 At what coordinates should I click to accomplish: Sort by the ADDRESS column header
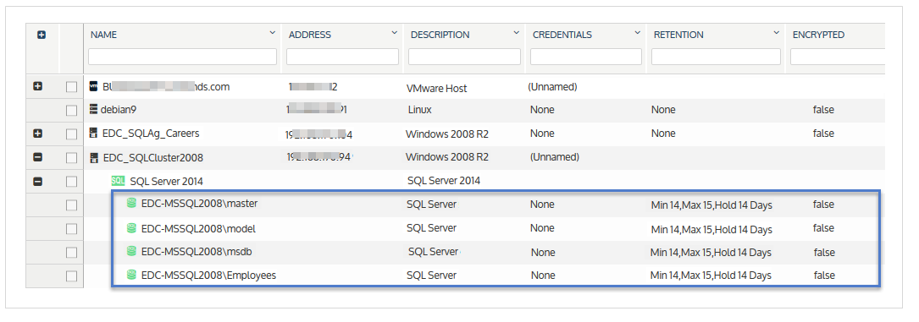click(310, 35)
